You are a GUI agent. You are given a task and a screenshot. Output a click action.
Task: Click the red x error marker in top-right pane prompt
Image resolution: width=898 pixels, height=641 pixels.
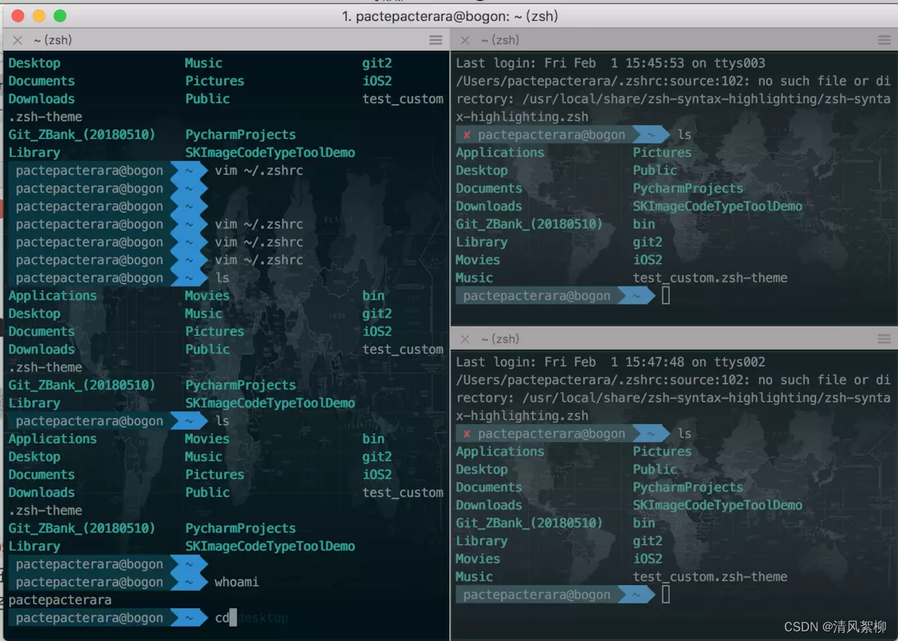coord(467,135)
